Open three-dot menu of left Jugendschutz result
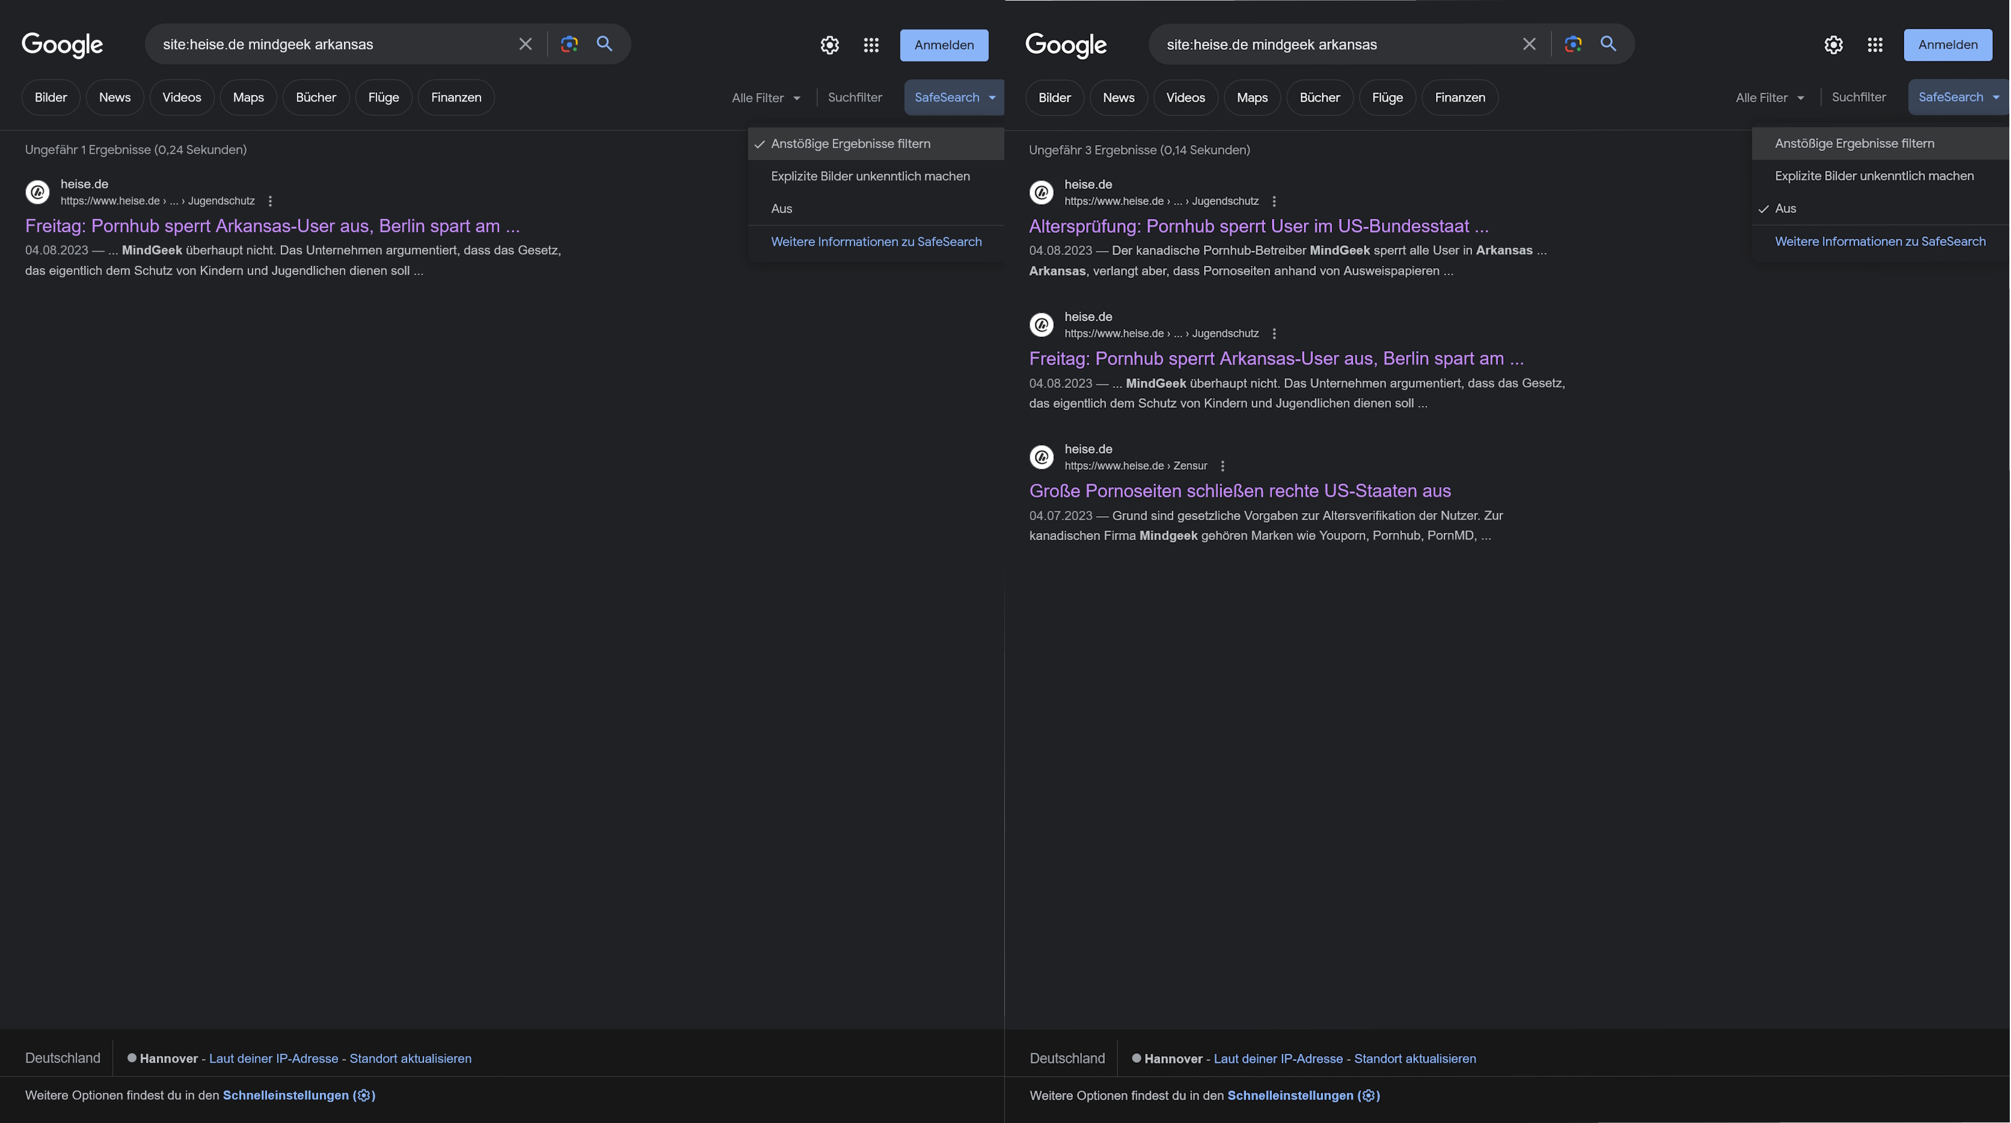This screenshot has width=2011, height=1123. tap(270, 202)
